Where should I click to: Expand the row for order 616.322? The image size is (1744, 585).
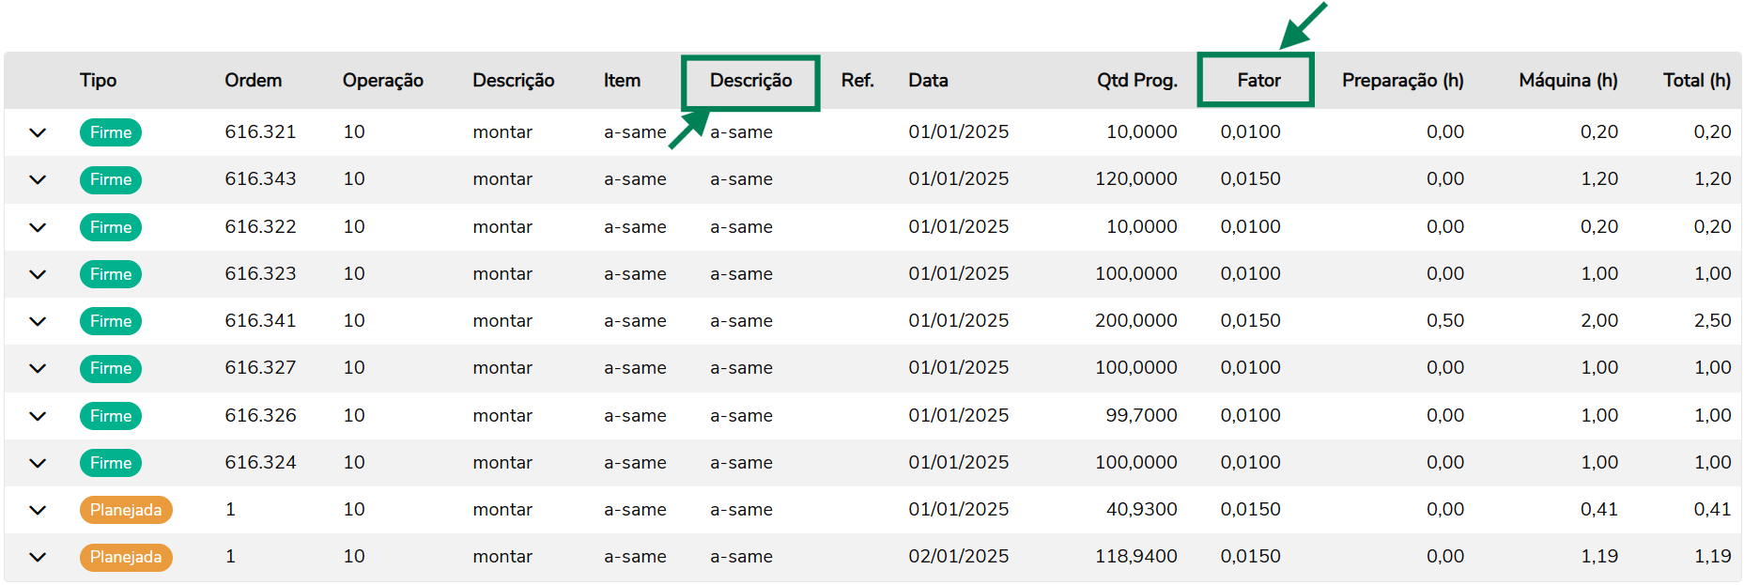(38, 227)
